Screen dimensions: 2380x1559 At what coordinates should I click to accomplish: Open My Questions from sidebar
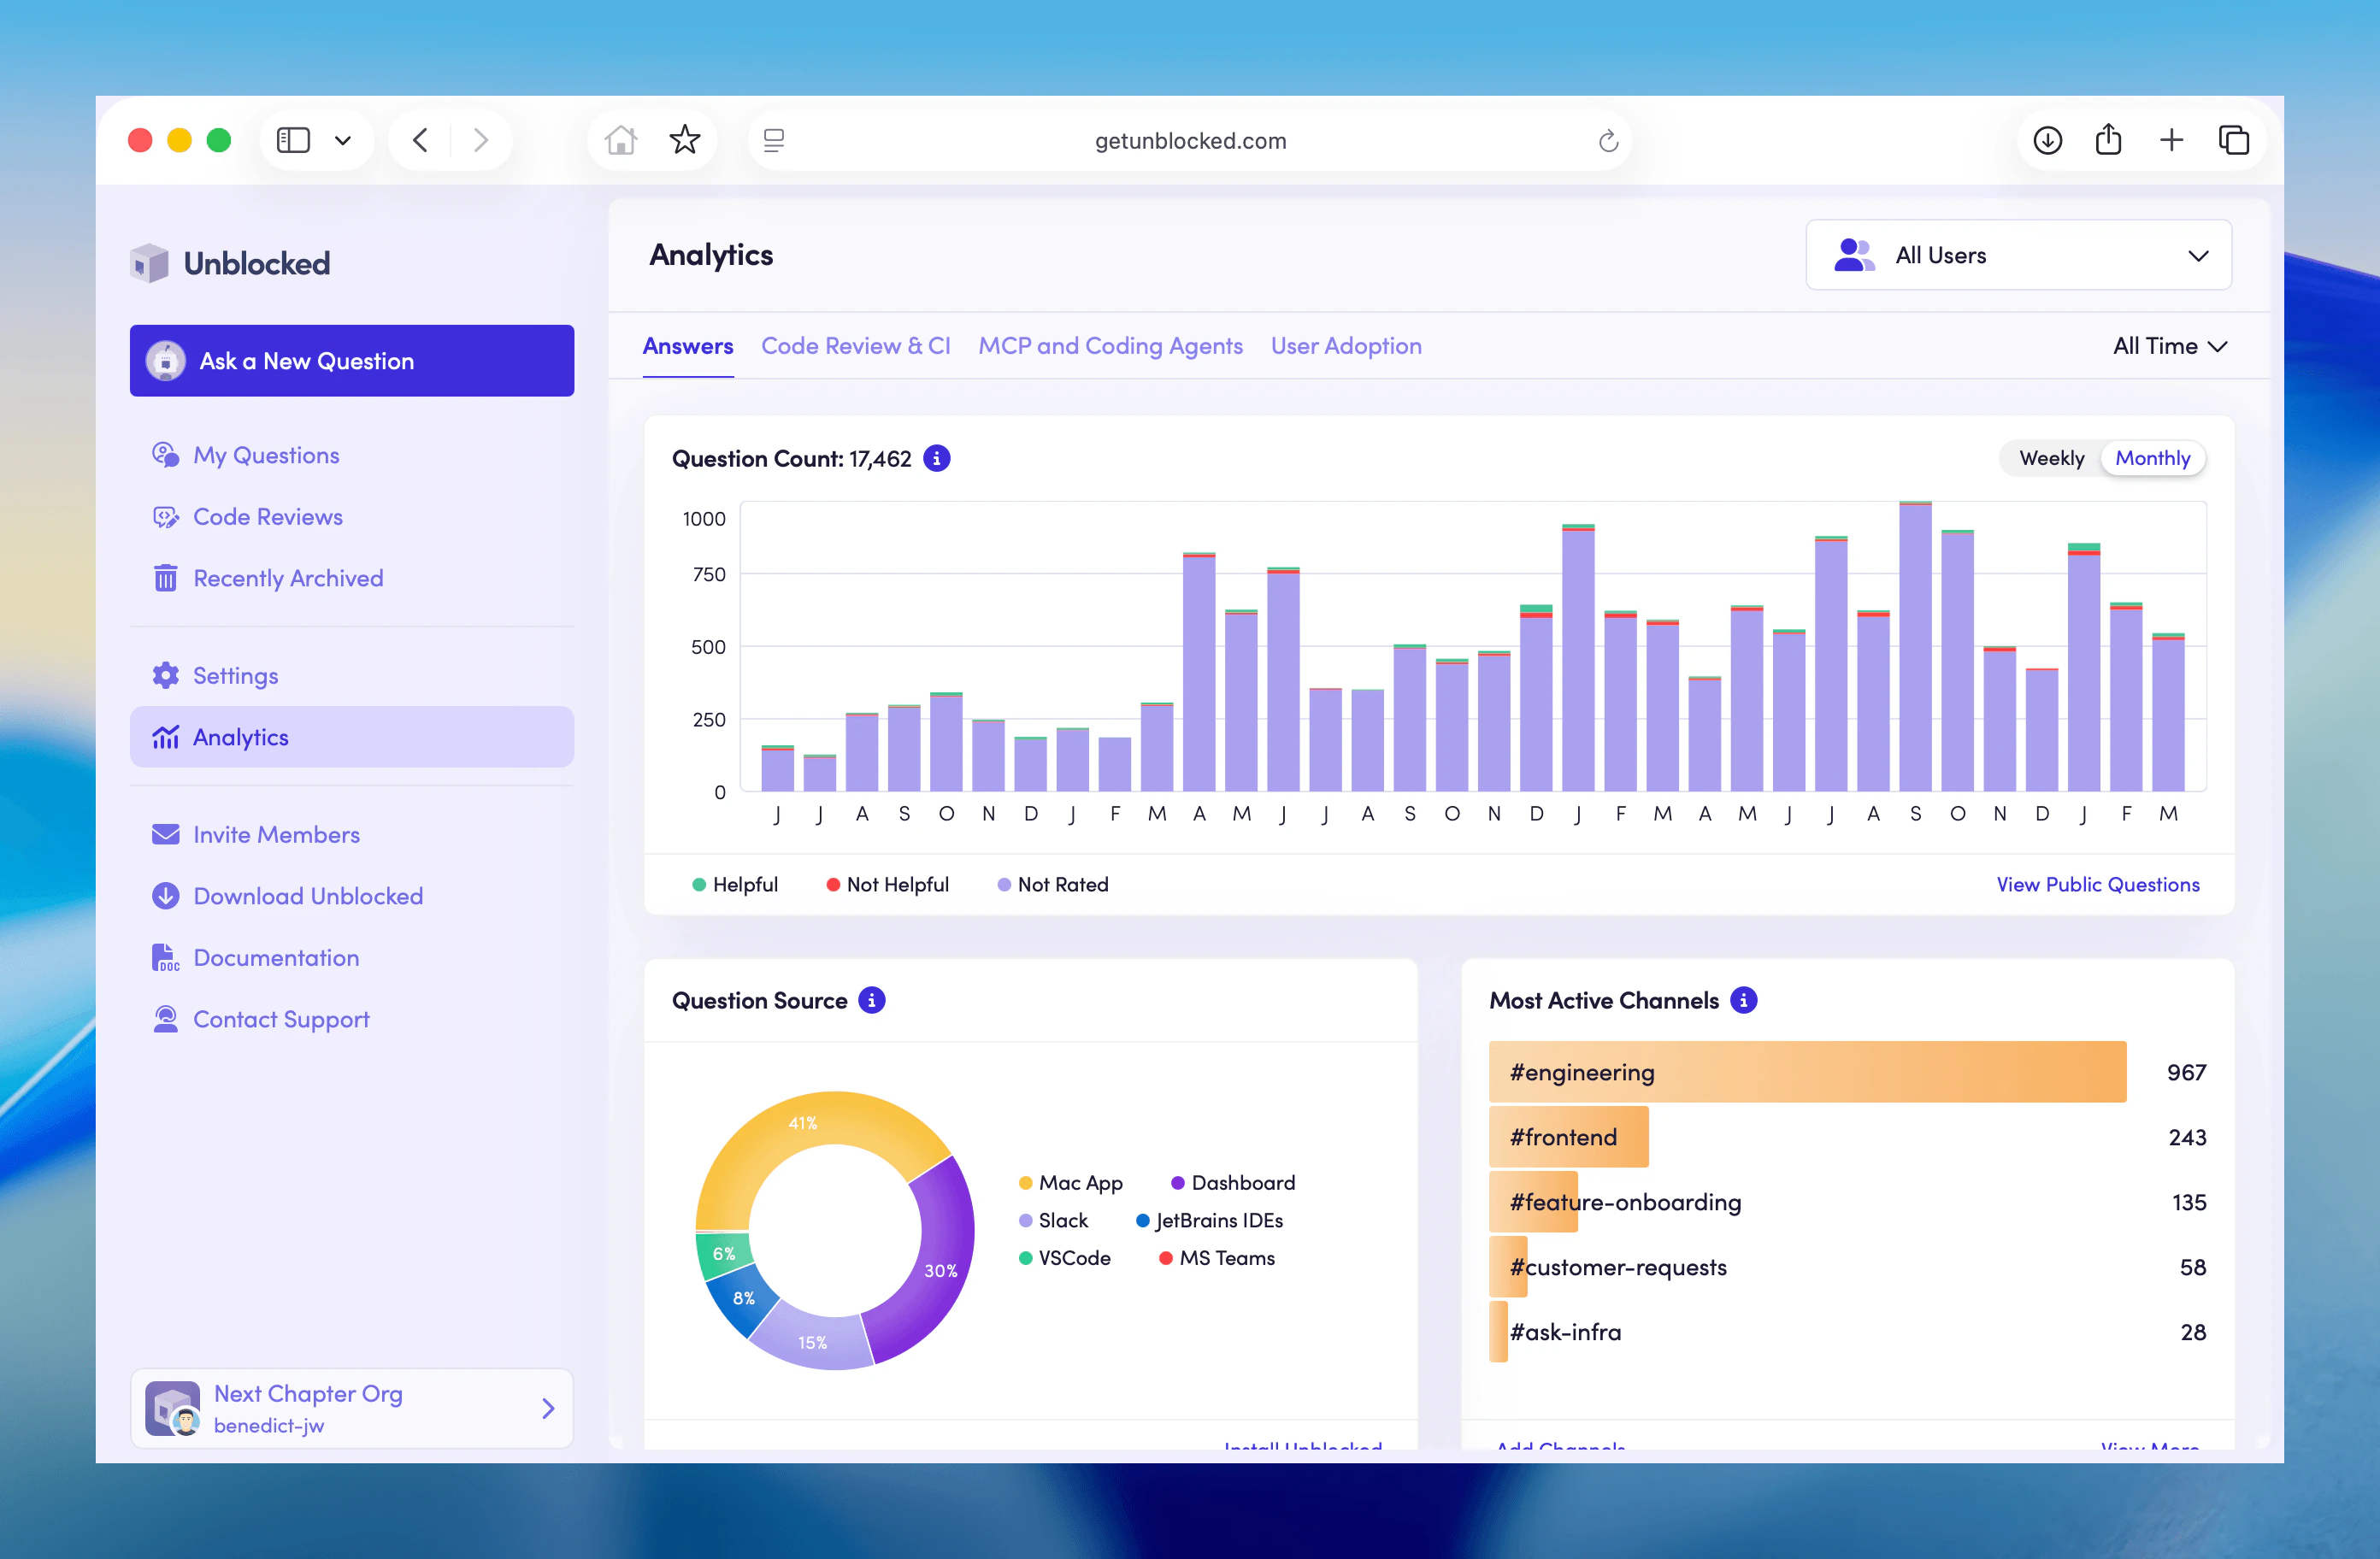click(x=266, y=455)
